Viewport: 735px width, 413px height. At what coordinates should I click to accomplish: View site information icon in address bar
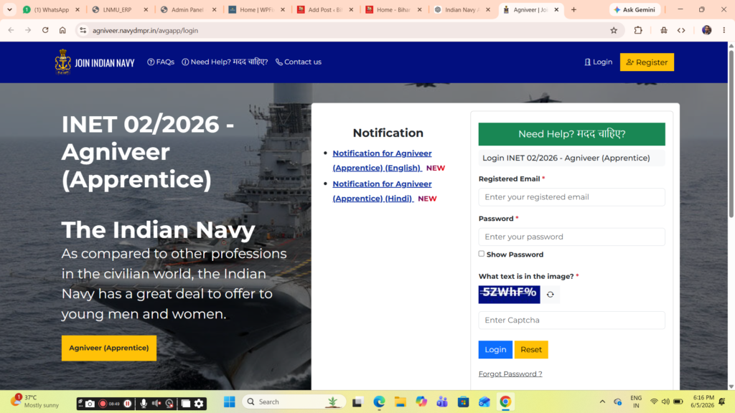(x=83, y=30)
